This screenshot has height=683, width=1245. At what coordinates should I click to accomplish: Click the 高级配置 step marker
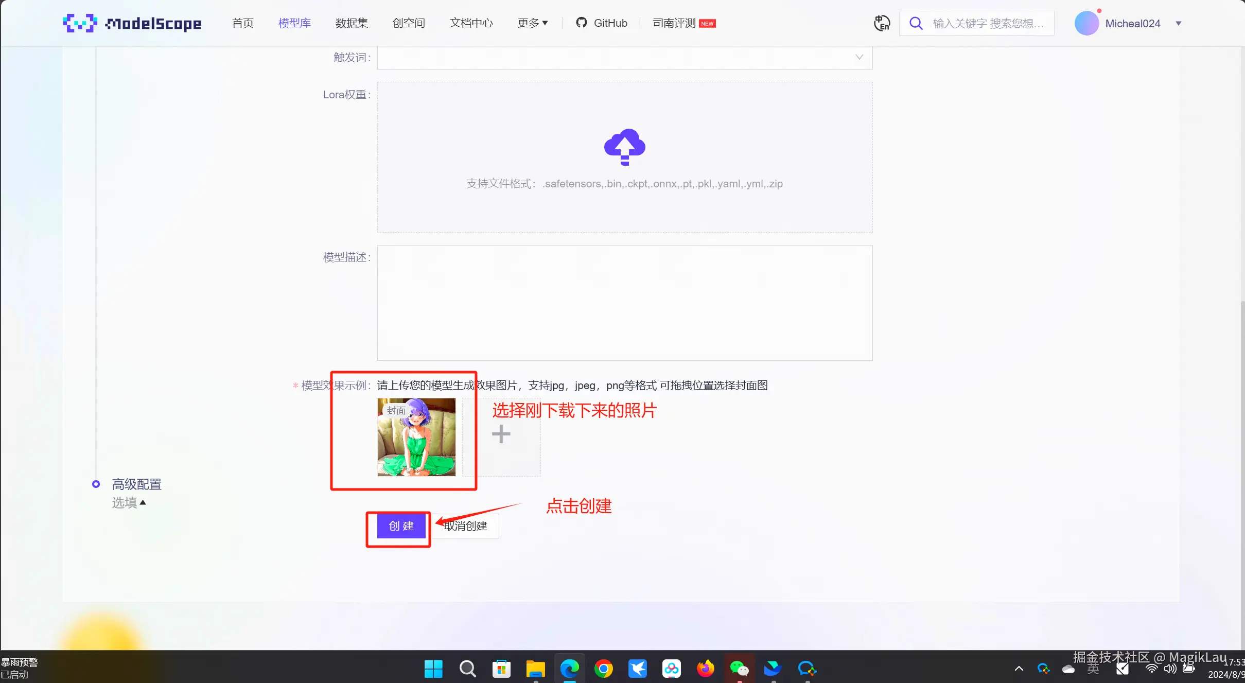point(96,484)
